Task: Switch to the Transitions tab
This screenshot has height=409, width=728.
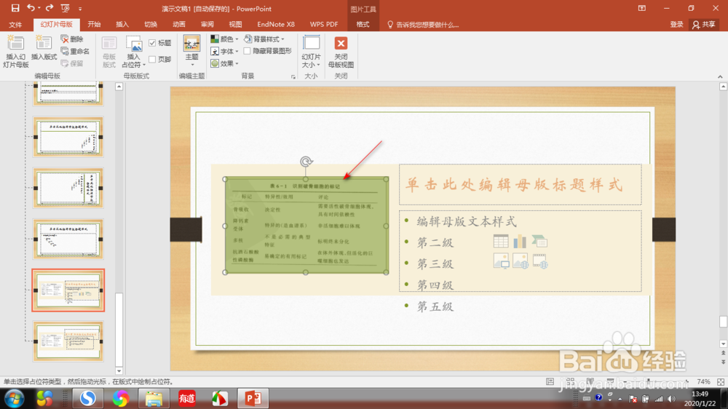Action: click(x=151, y=25)
